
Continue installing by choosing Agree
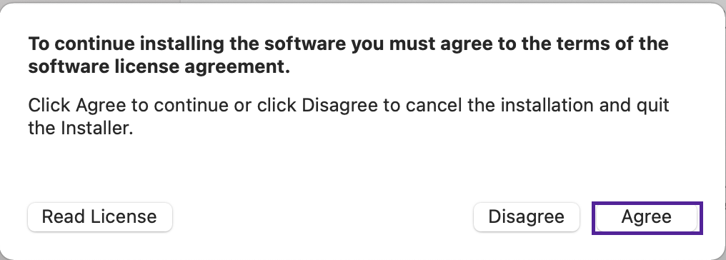click(x=647, y=217)
